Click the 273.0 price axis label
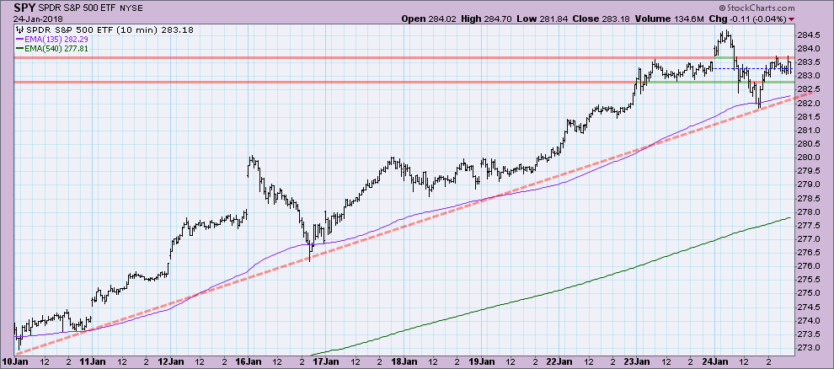The image size is (834, 369). [809, 347]
